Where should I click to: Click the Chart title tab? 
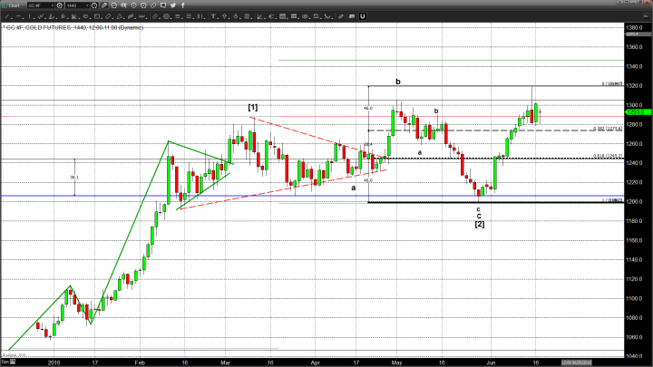[10, 5]
